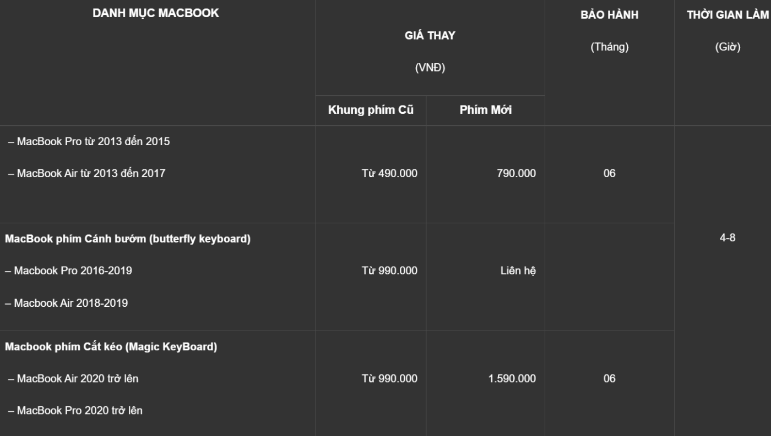Select the 1.590.000 price cell
771x436 pixels.
(x=512, y=378)
